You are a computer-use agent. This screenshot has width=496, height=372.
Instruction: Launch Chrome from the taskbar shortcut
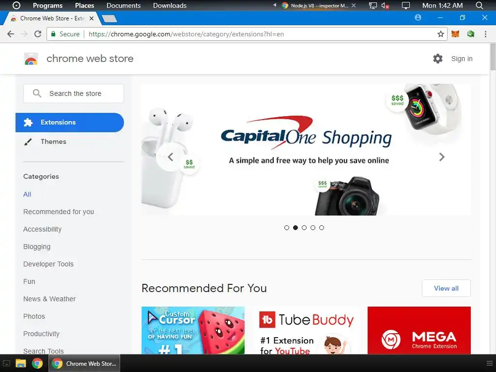pos(37,363)
